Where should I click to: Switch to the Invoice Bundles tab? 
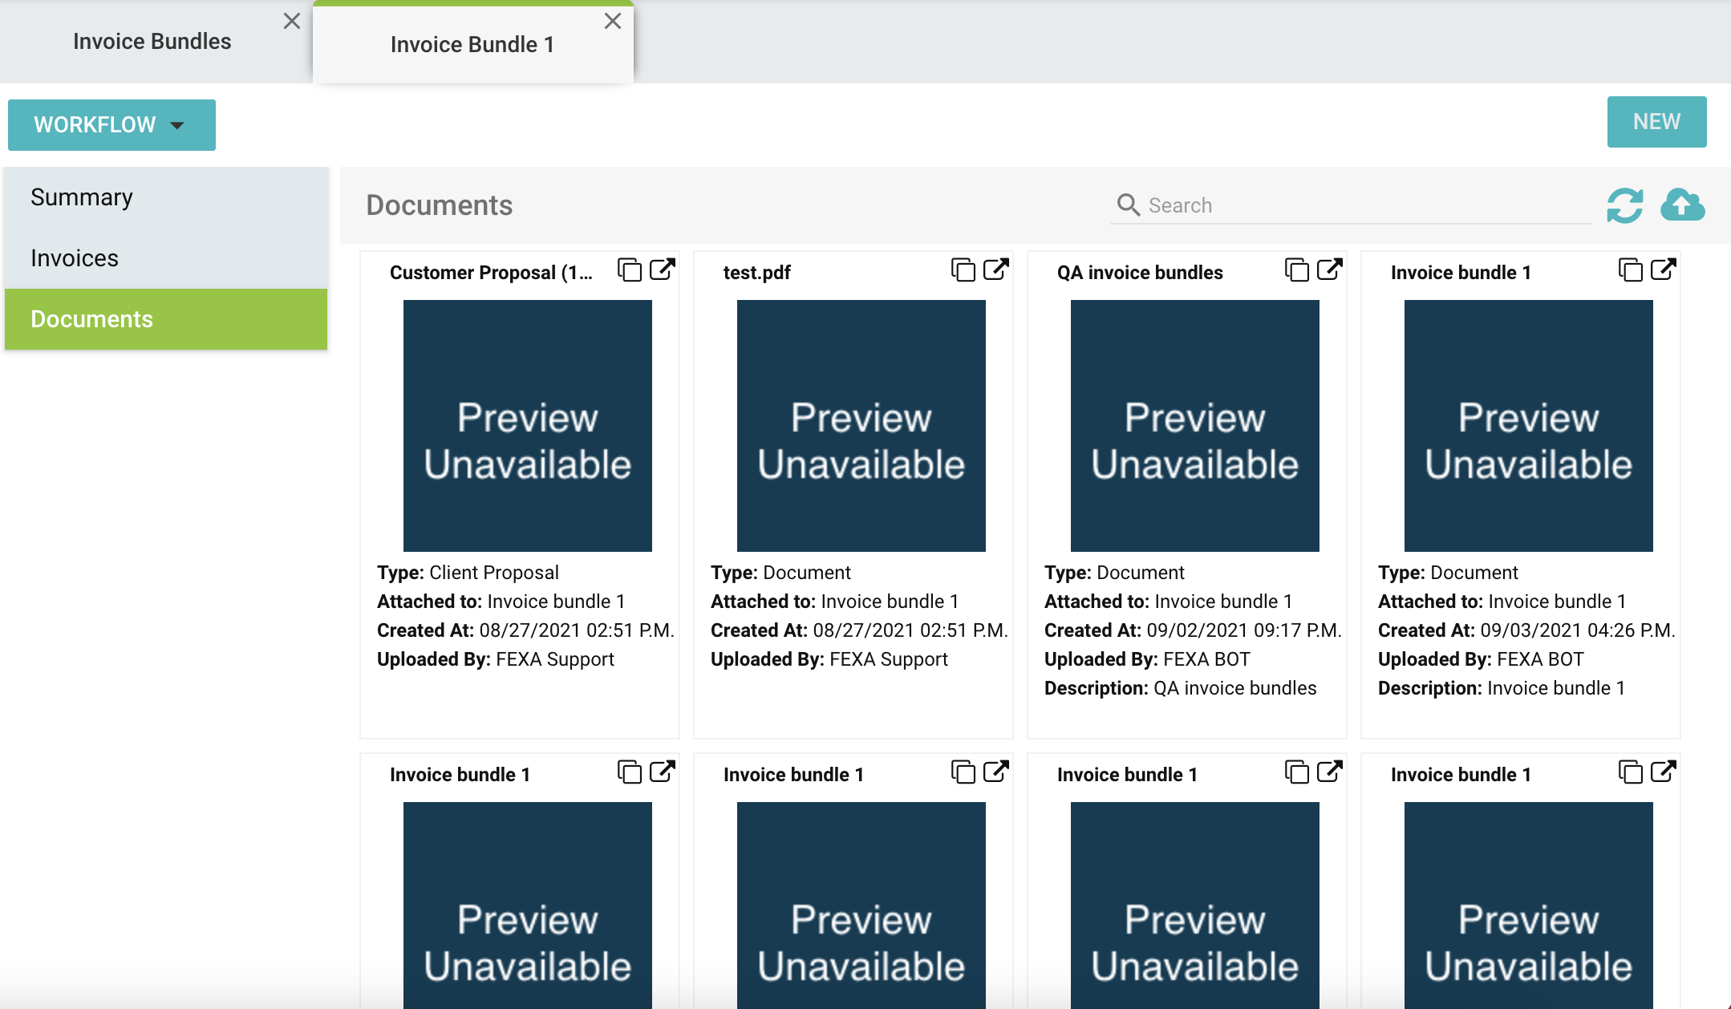(152, 41)
